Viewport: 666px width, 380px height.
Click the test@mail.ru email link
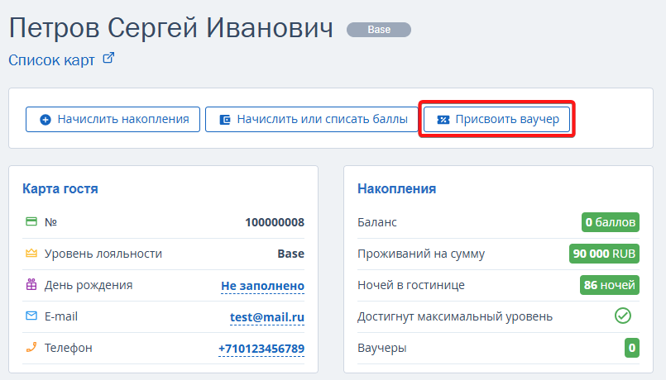(267, 317)
